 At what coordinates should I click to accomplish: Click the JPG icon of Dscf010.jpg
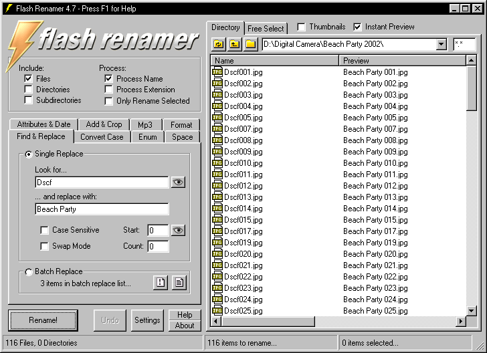pyautogui.click(x=217, y=163)
